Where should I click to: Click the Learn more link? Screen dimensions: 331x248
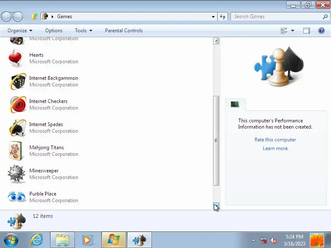pos(275,148)
